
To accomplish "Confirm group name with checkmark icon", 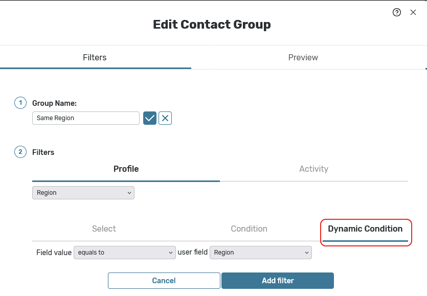I will 150,118.
